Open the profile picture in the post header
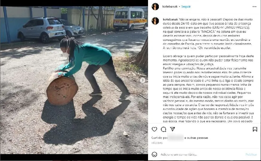The width and height of the screenshot is (261, 161). tap(155, 6)
